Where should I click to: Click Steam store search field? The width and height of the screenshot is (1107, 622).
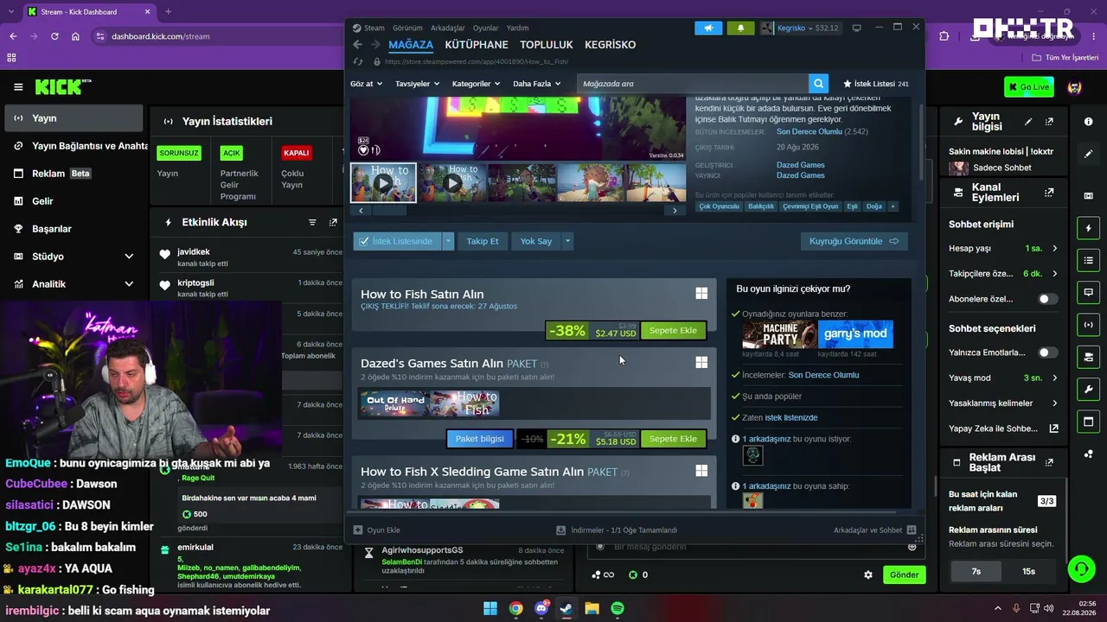pos(693,84)
